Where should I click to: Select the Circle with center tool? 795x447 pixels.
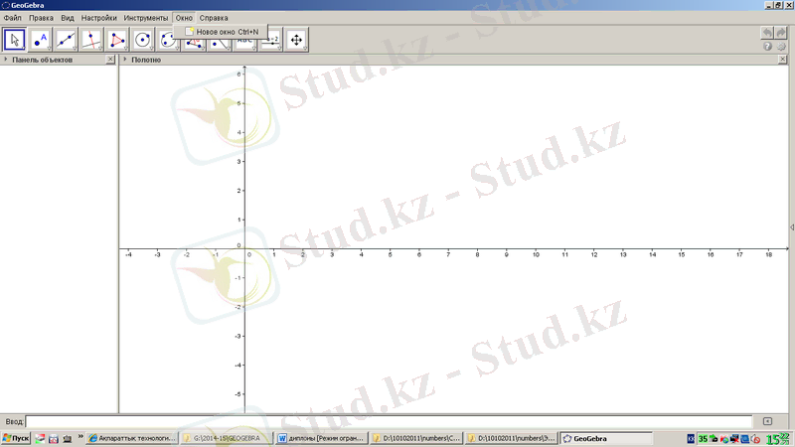[x=142, y=40]
